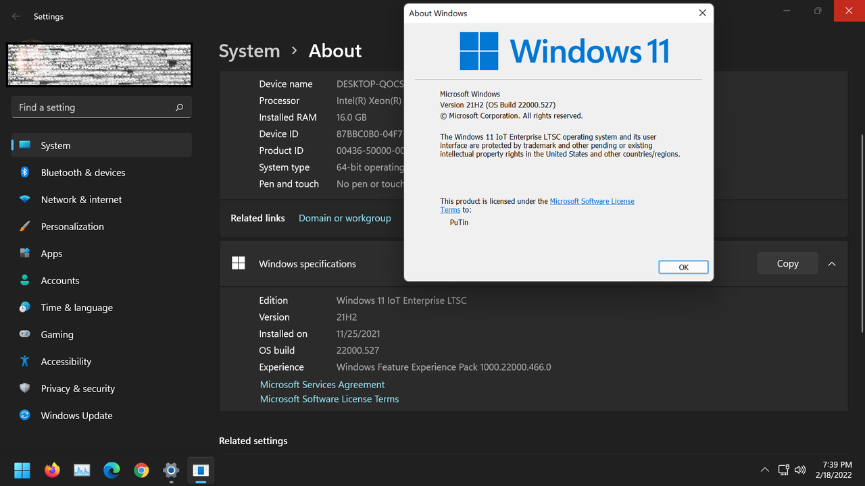
Task: Click the Related settings heading
Action: coord(253,441)
